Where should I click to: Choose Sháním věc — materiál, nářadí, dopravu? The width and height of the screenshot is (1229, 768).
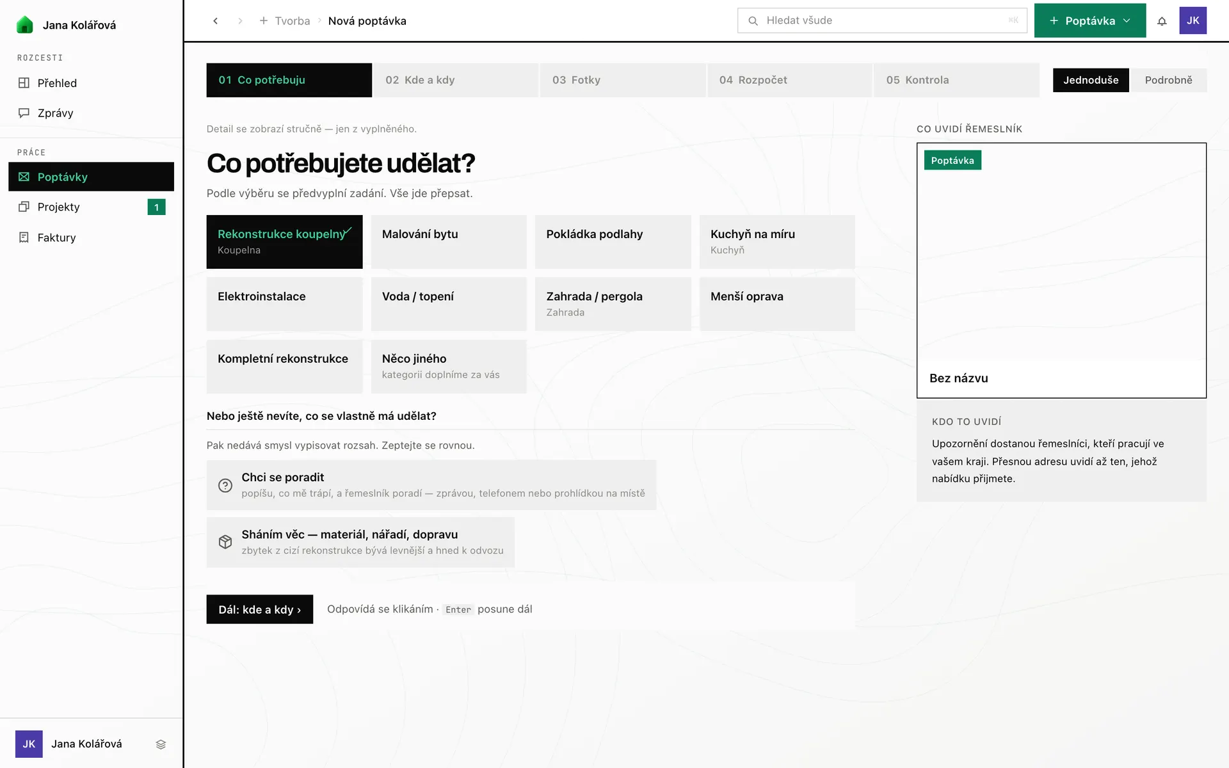360,542
